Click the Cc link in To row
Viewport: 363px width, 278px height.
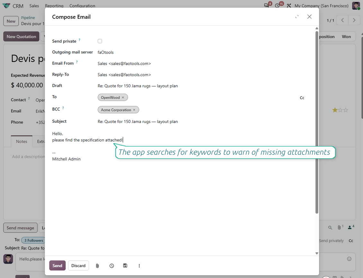pos(302,98)
